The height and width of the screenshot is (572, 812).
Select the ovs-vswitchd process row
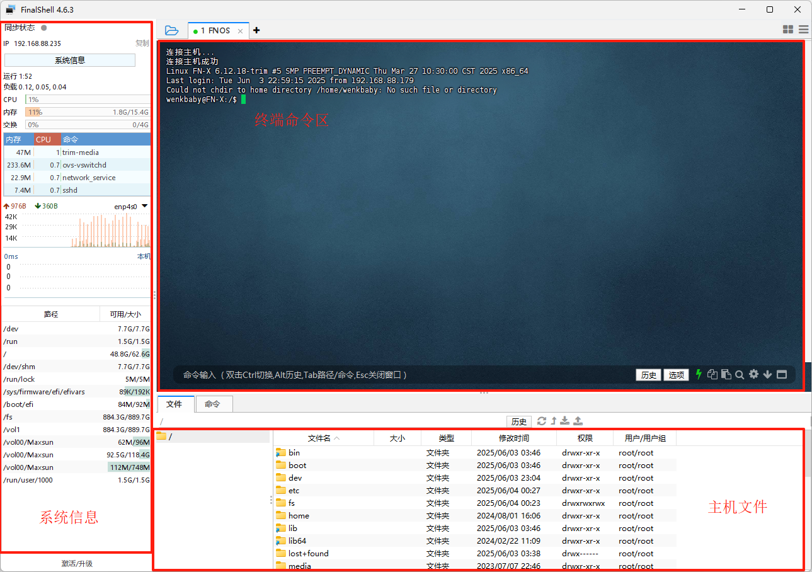point(77,165)
